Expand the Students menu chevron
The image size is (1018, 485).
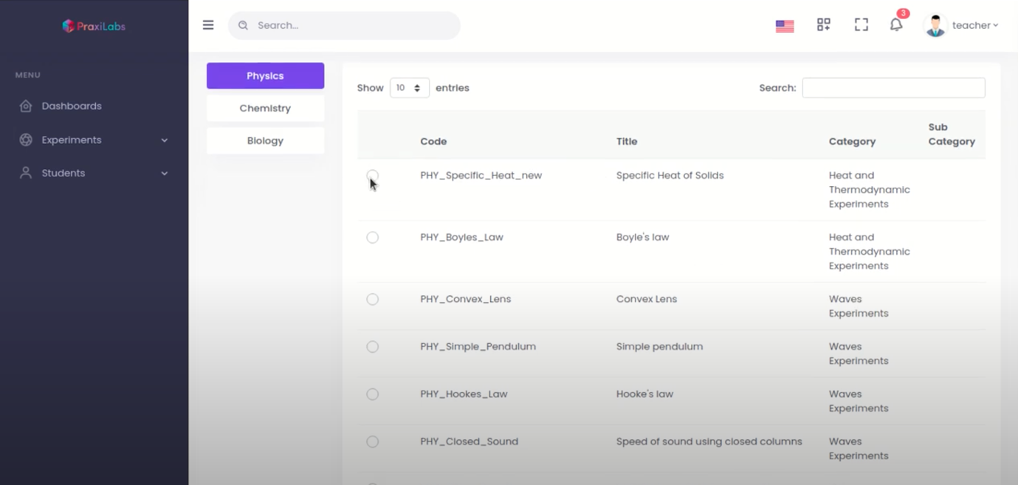(x=165, y=173)
